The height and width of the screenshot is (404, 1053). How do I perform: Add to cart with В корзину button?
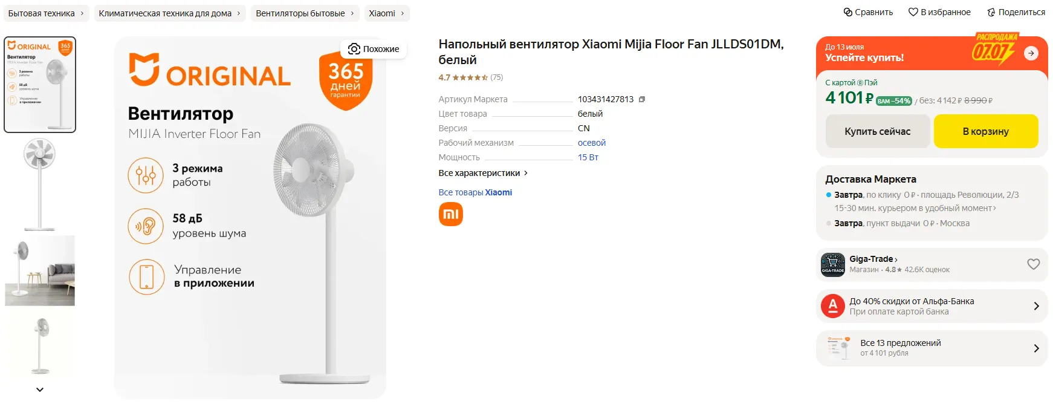[985, 131]
